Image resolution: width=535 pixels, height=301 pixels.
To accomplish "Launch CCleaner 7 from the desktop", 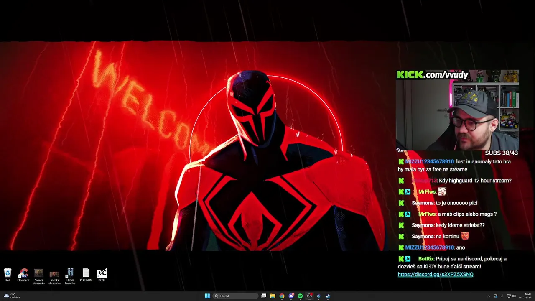I will (x=23, y=275).
